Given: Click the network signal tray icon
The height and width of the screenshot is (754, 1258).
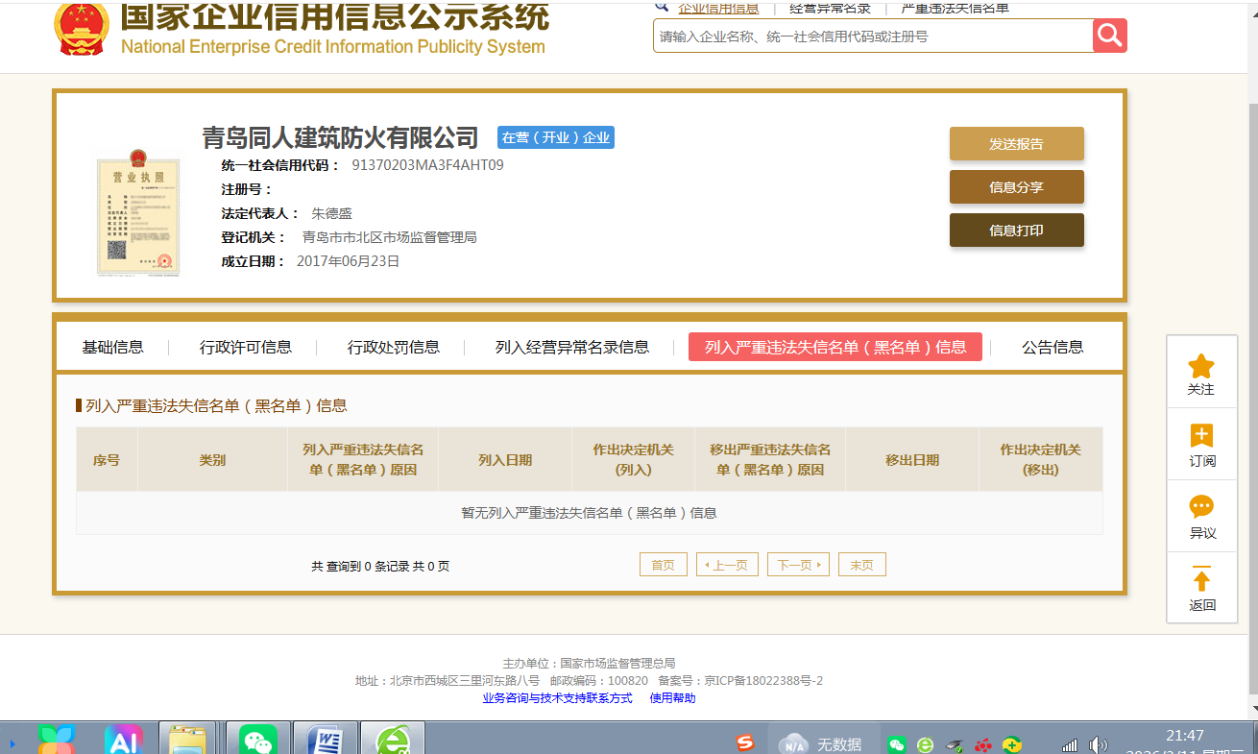Looking at the screenshot, I should (x=1070, y=744).
